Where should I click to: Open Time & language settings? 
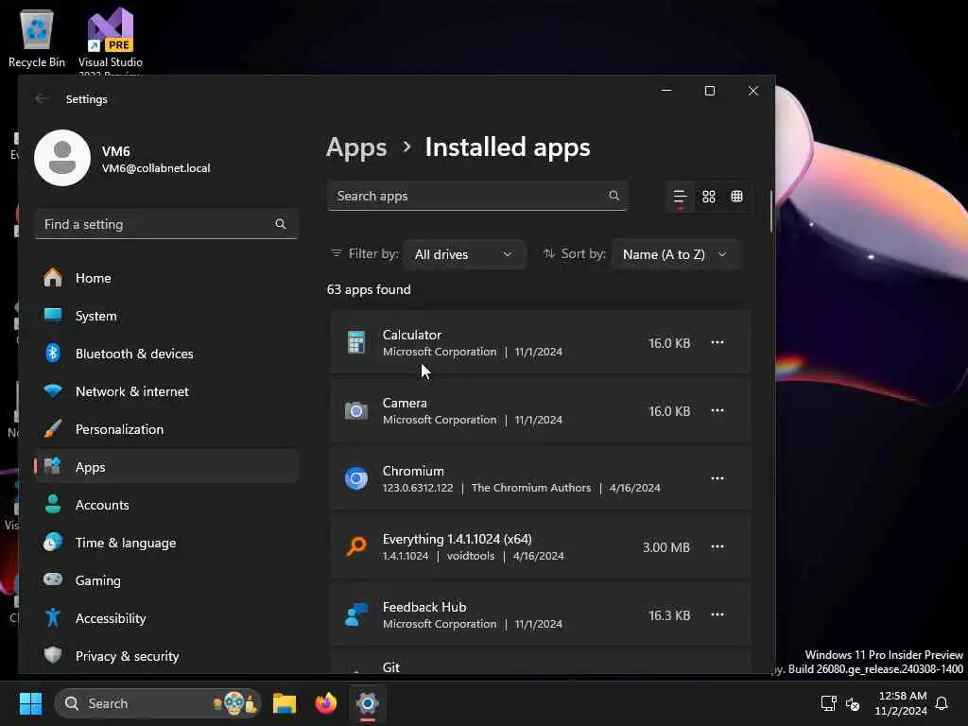[x=166, y=543]
